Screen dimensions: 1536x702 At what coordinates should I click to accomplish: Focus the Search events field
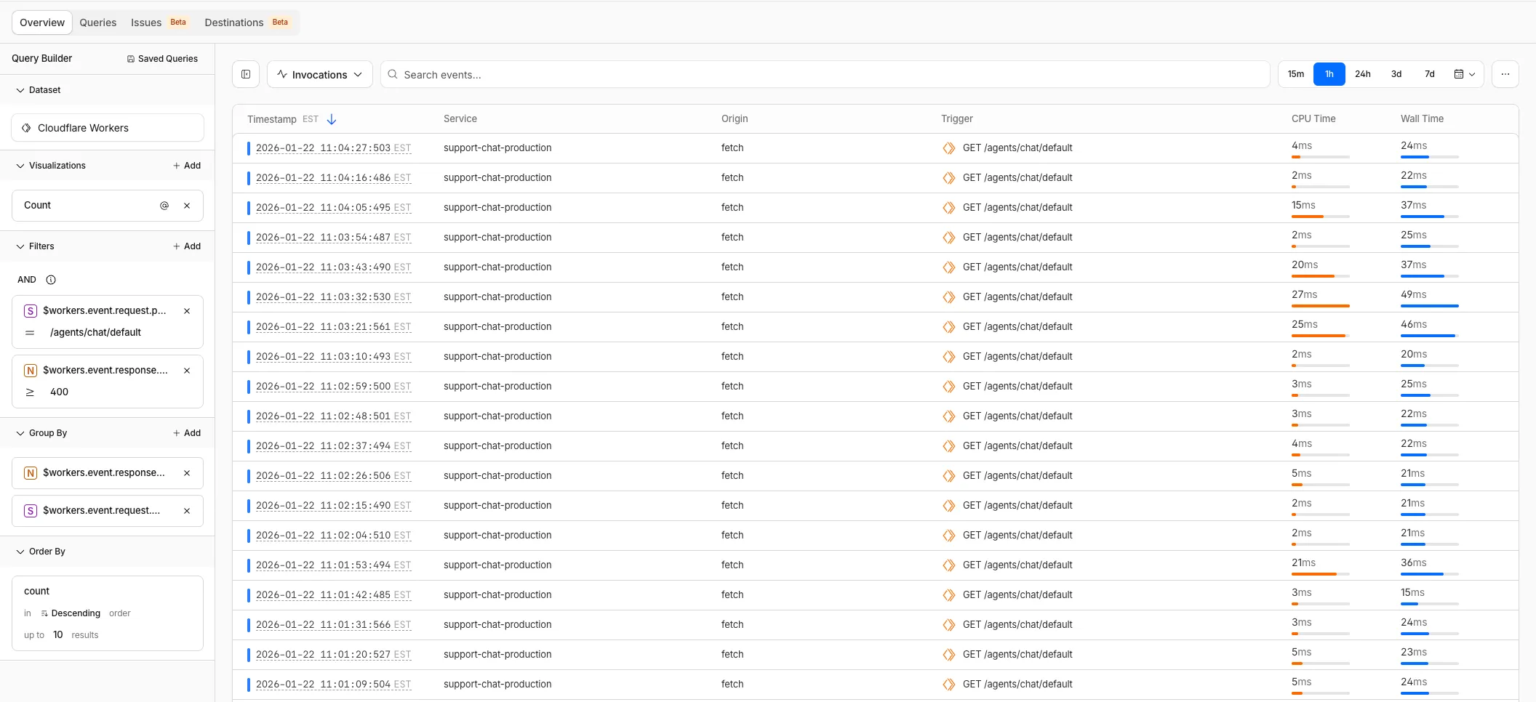pyautogui.click(x=829, y=74)
